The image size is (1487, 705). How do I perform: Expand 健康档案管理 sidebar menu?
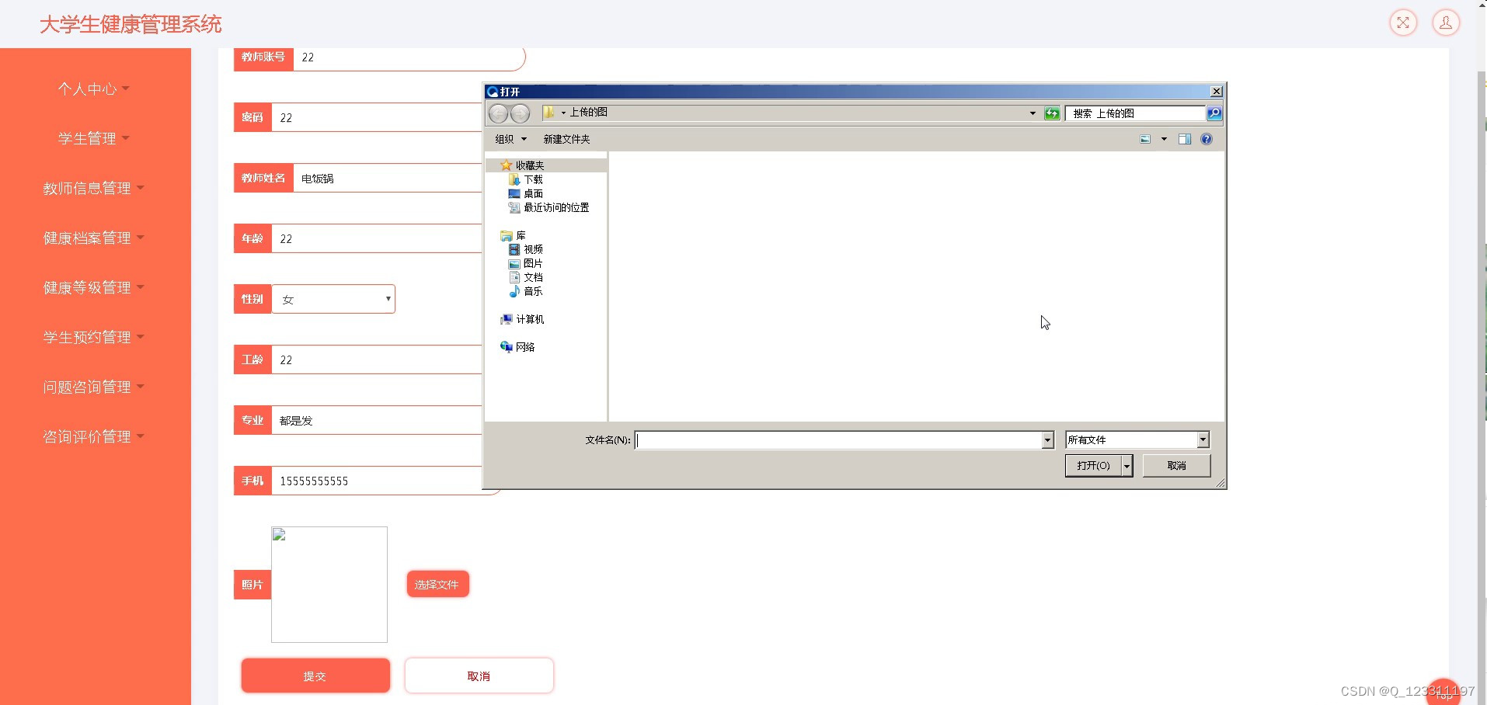click(94, 238)
